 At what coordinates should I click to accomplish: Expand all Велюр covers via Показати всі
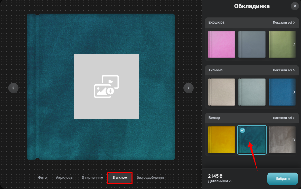[284, 118]
